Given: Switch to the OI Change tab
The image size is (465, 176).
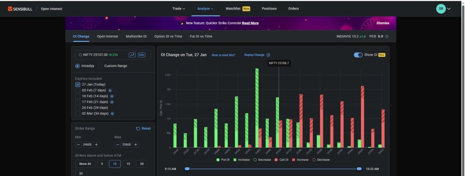Looking at the screenshot, I should point(81,36).
